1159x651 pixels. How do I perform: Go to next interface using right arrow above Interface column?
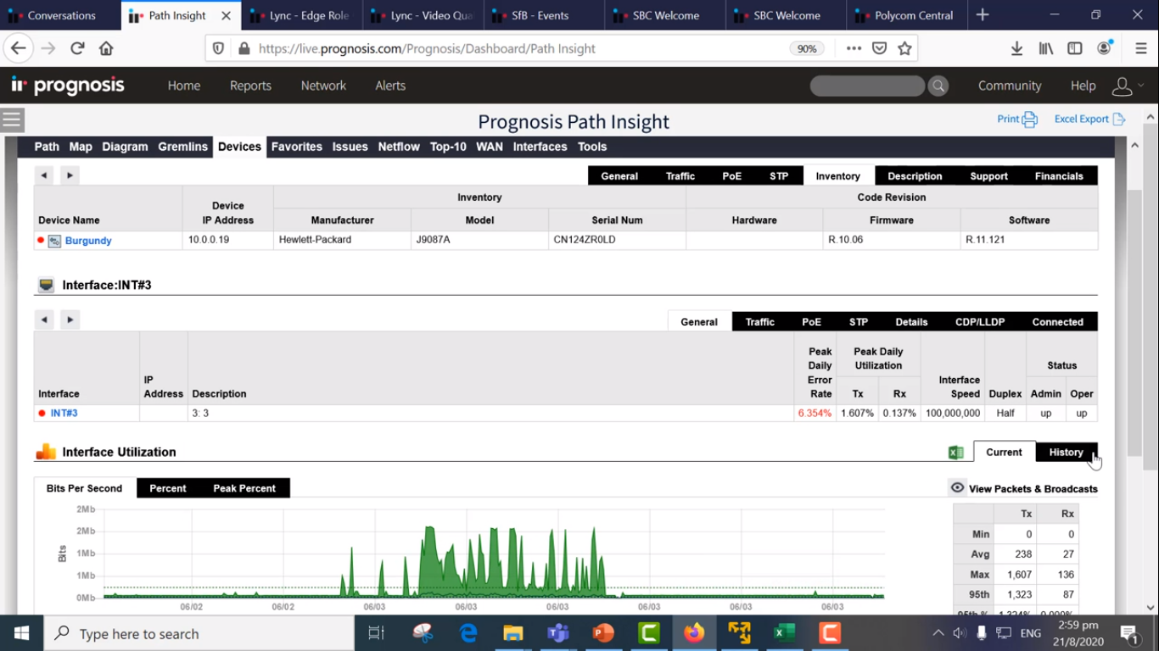click(70, 320)
